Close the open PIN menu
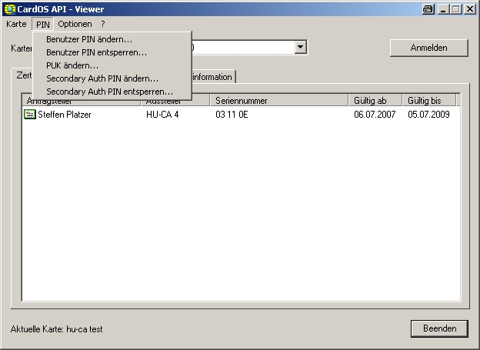 click(42, 24)
